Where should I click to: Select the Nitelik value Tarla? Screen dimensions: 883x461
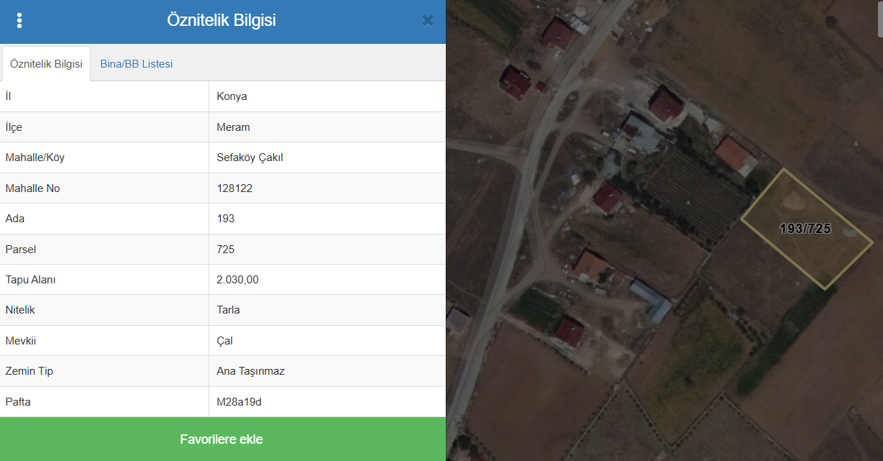coord(229,310)
